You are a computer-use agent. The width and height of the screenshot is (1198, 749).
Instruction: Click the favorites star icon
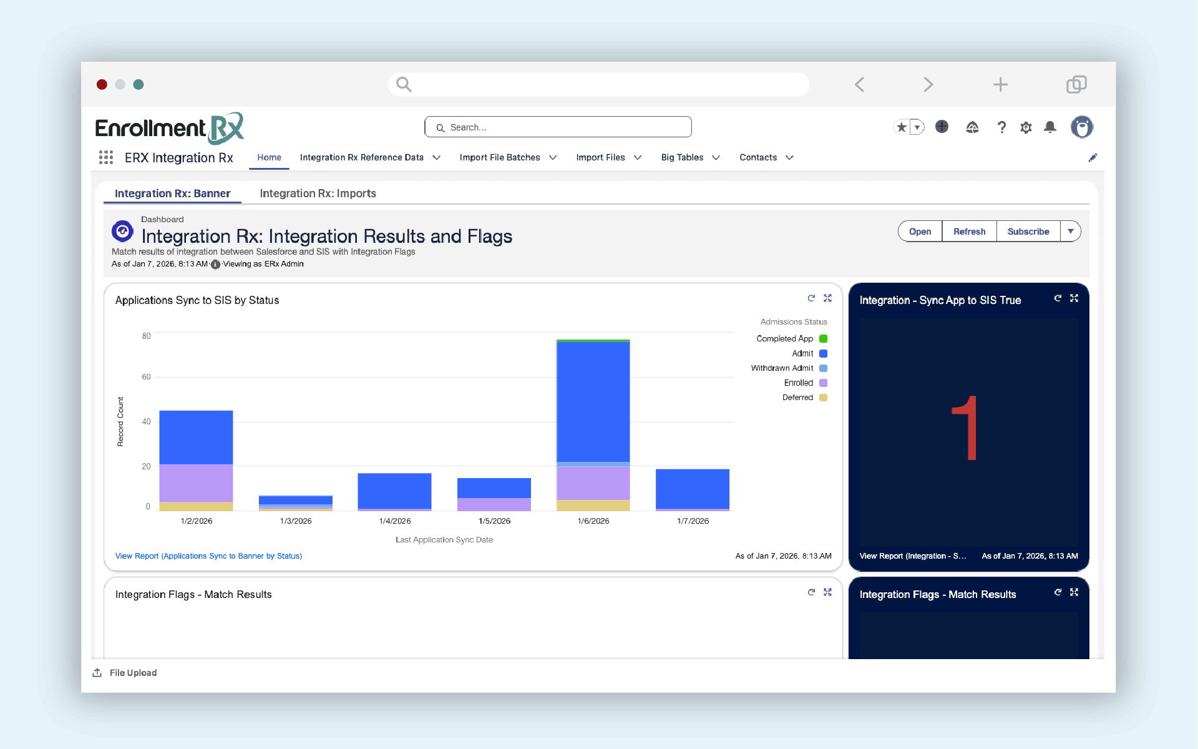tap(901, 127)
